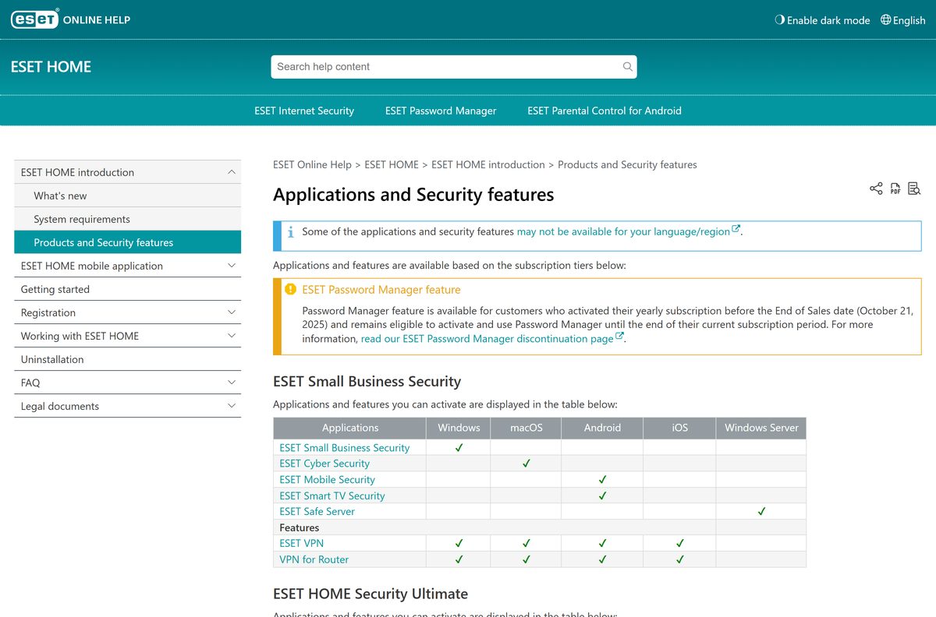This screenshot has height=617, width=936.
Task: Open ESET Password Manager tab
Action: click(441, 111)
